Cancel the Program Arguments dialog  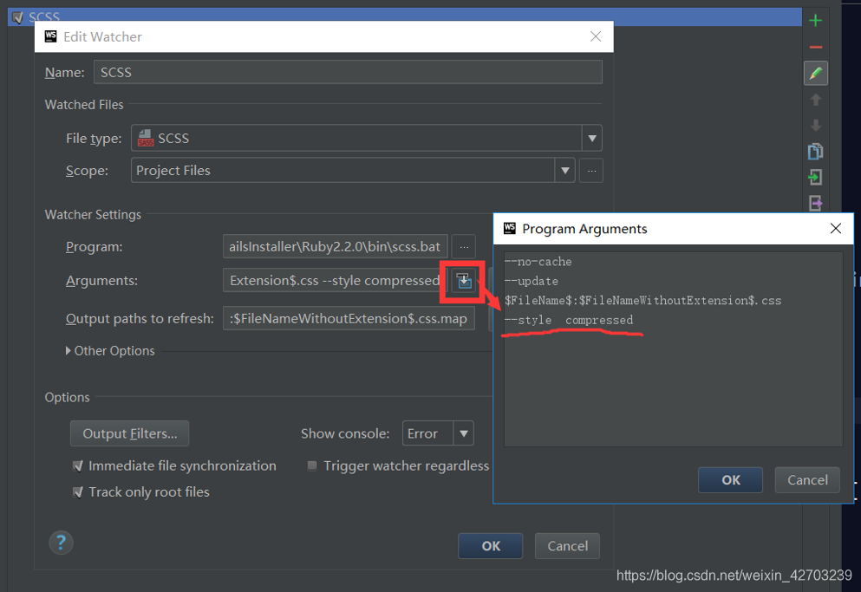(807, 480)
